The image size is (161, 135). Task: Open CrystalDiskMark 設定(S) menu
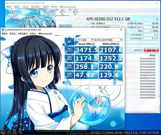(x=13, y=34)
